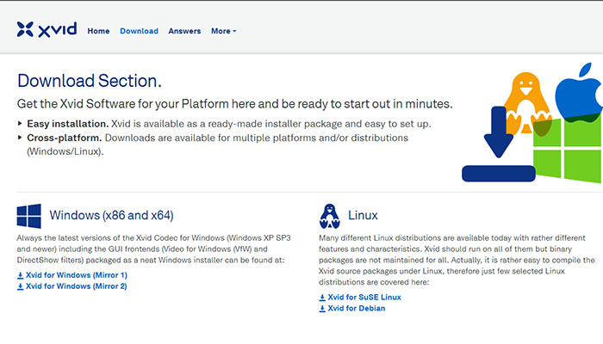Click the Cross-platform. bold text
Viewport: 603px width, 344px height.
[x=65, y=138]
